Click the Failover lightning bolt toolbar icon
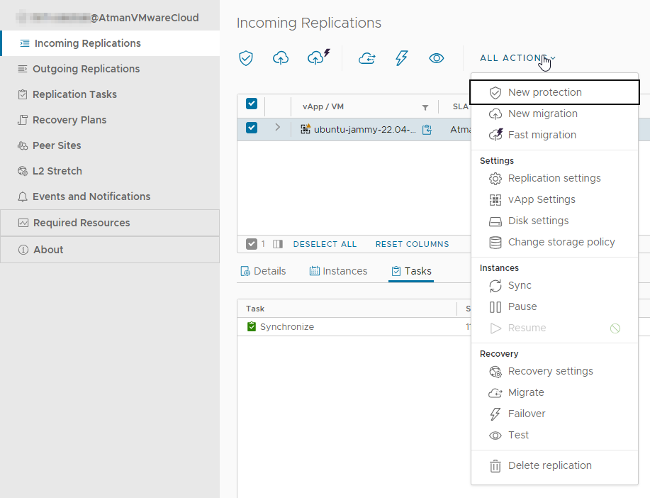The height and width of the screenshot is (498, 650). [401, 58]
